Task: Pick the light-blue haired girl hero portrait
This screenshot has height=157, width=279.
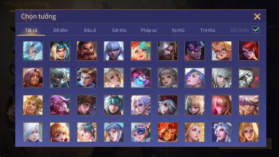Action: click(x=33, y=51)
